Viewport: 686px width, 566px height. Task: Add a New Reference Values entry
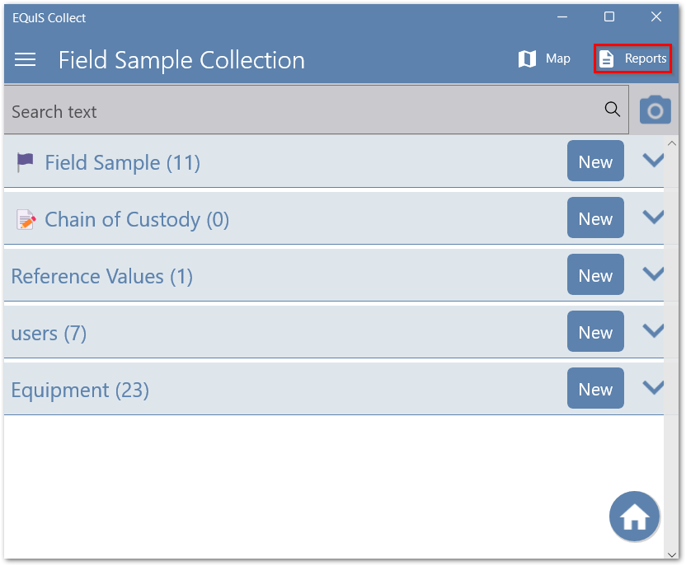(x=595, y=275)
